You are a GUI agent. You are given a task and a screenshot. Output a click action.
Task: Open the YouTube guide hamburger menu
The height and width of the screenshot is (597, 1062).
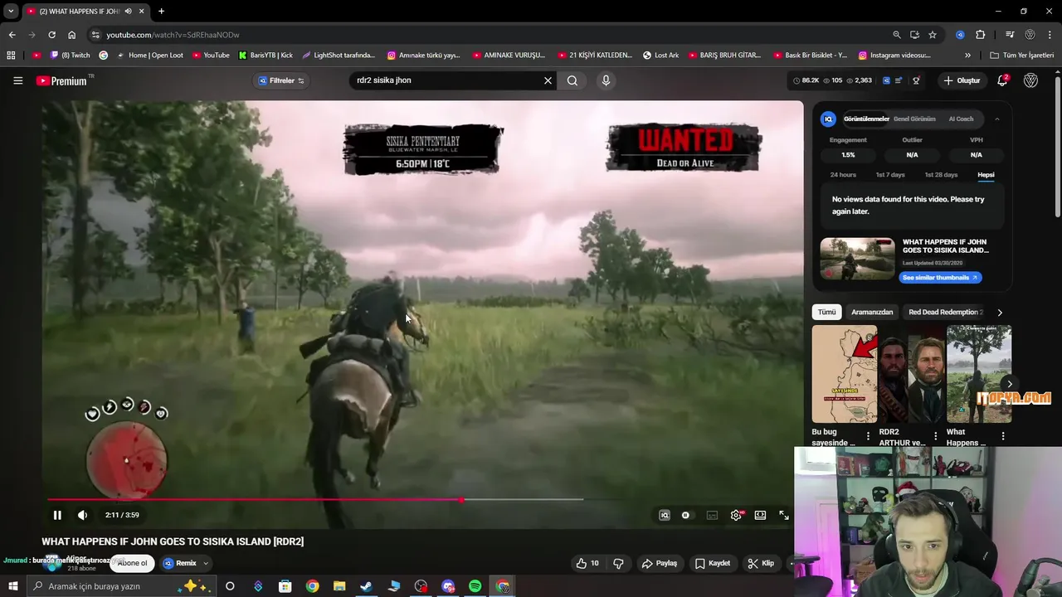click(17, 80)
